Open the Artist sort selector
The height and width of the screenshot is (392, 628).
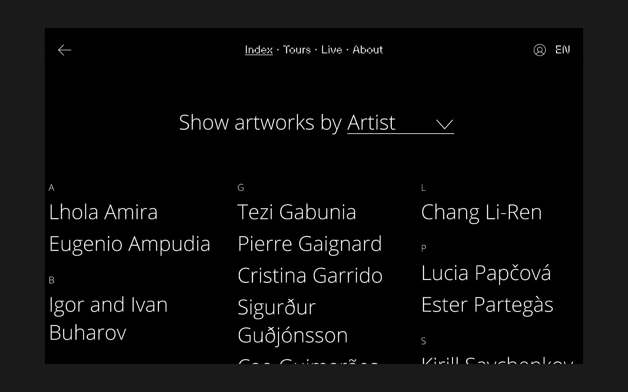(x=400, y=123)
